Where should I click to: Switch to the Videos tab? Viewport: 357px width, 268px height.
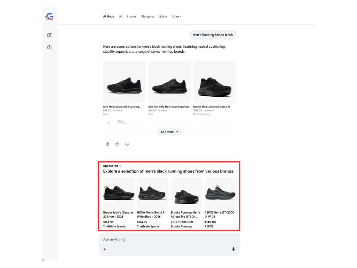pyautogui.click(x=163, y=16)
